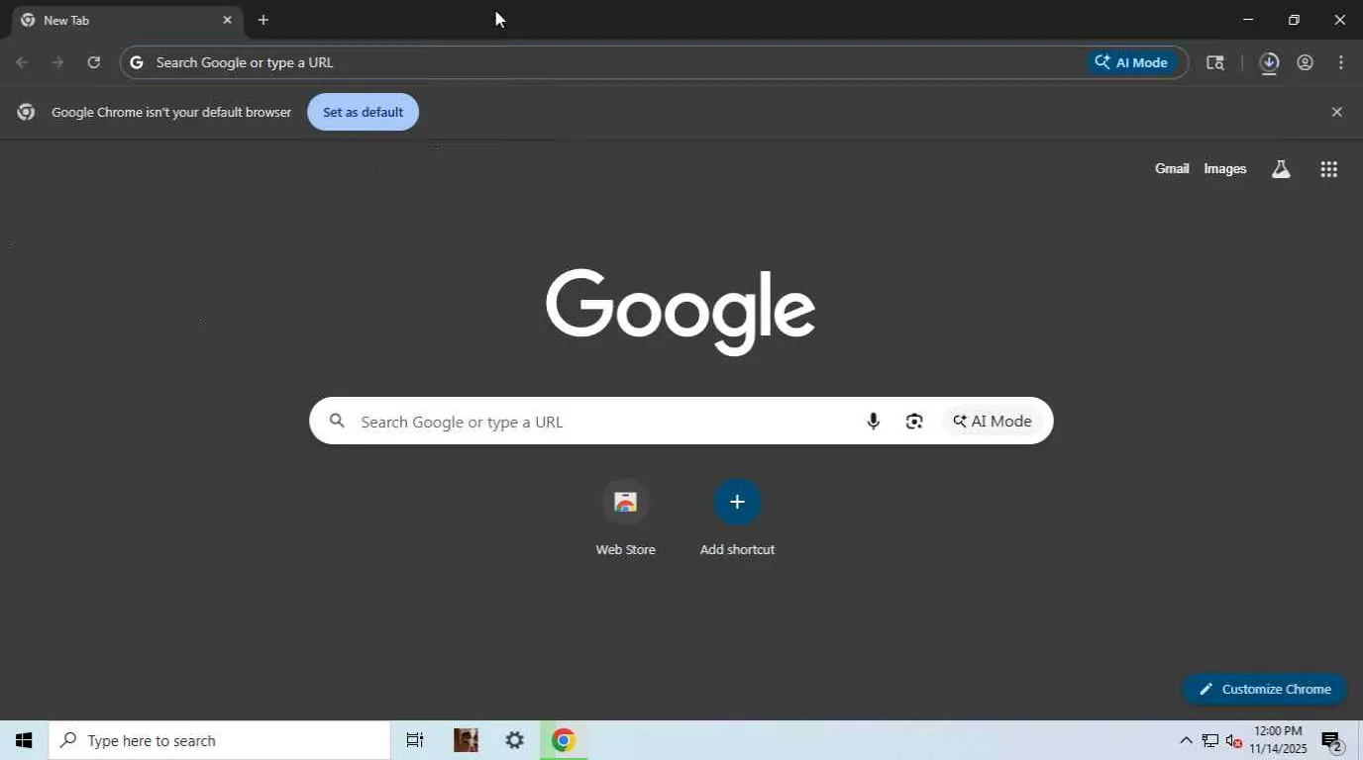Open the page search icon beside the address bar
The width and height of the screenshot is (1363, 760).
click(1215, 62)
